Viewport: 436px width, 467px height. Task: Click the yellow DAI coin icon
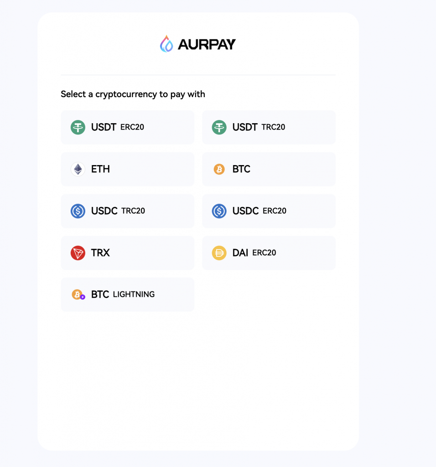pos(219,253)
